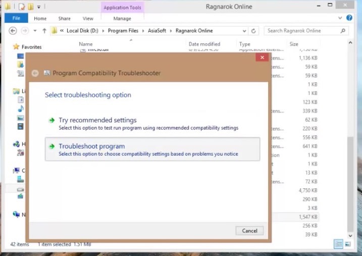Open Favorites in navigation pane

click(x=32, y=47)
